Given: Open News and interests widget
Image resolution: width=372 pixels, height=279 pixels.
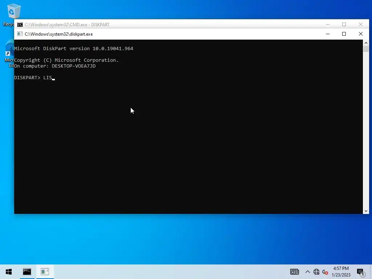Looking at the screenshot, I should click(x=294, y=272).
